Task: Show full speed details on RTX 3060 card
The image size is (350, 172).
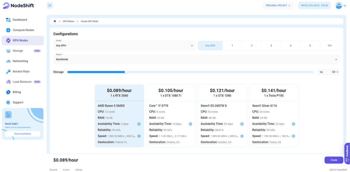Action: (139, 136)
